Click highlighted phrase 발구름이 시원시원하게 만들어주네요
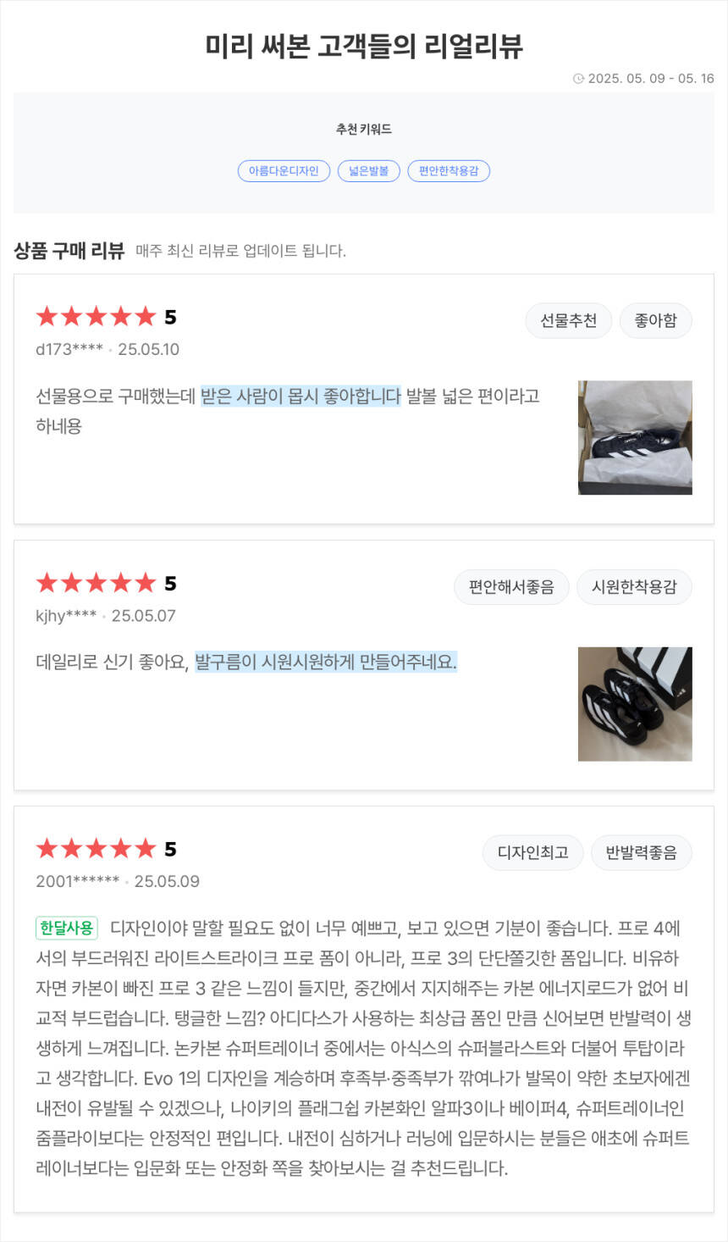This screenshot has width=728, height=1242. pyautogui.click(x=326, y=663)
